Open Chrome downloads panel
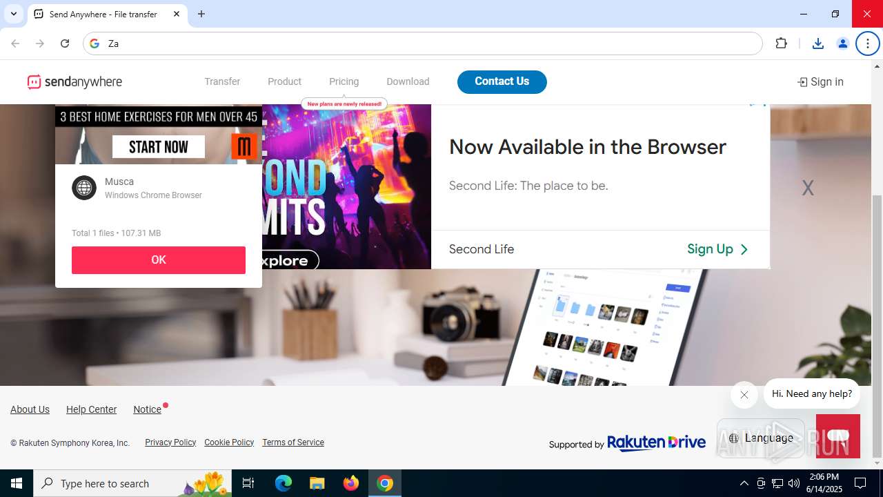This screenshot has width=883, height=497. pyautogui.click(x=818, y=43)
